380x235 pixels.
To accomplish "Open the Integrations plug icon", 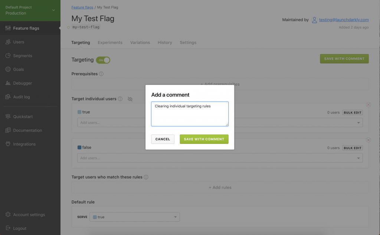I will (8, 144).
